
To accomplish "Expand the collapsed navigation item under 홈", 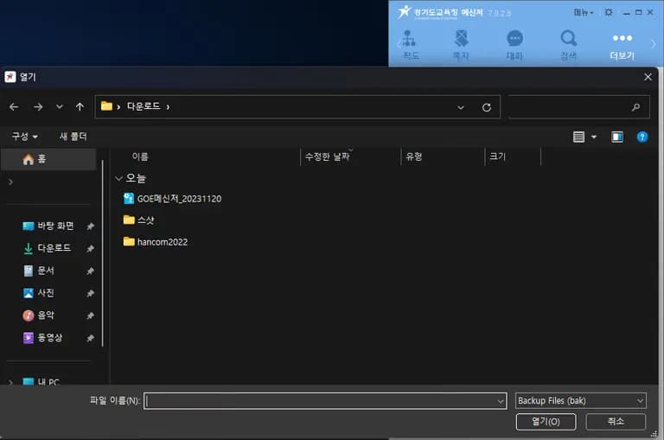I will coord(10,182).
